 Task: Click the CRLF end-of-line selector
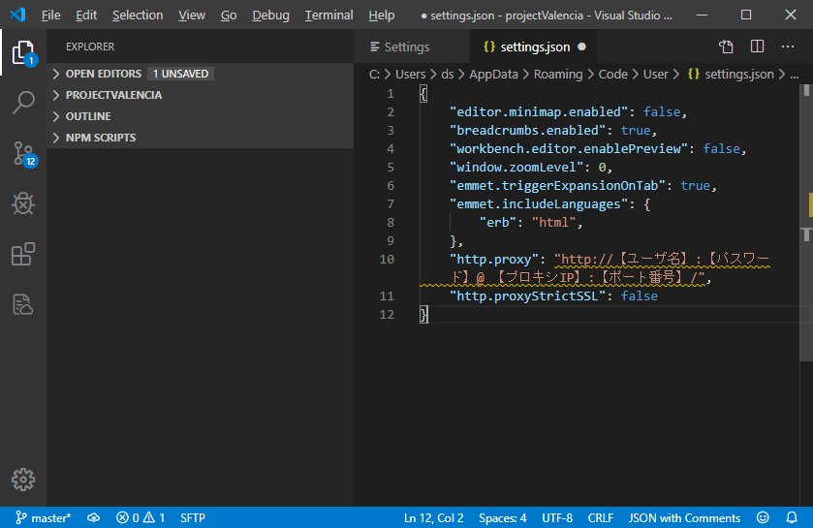(600, 518)
